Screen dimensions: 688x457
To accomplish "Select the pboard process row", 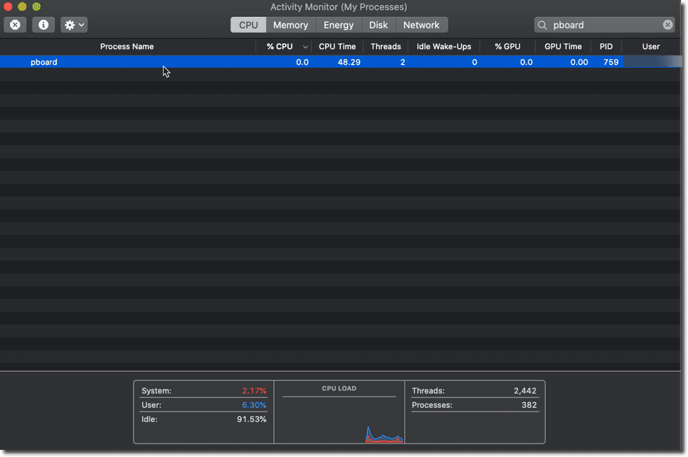I will pyautogui.click(x=213, y=62).
